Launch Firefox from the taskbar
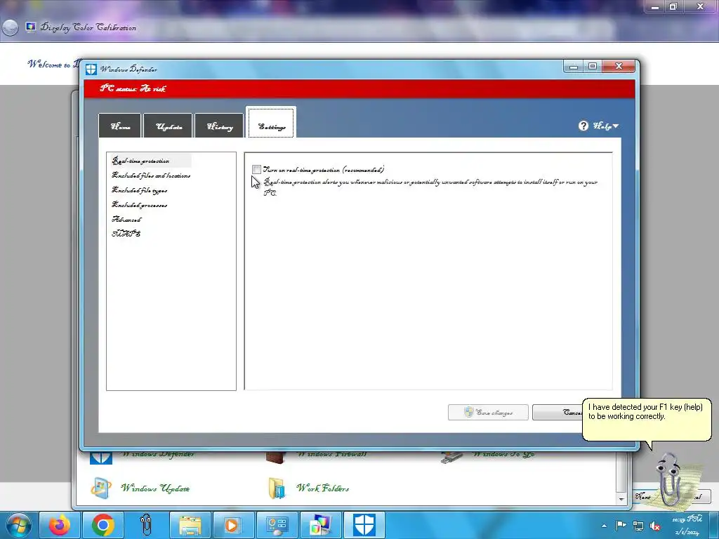Viewport: 719px width, 539px height. (60, 525)
